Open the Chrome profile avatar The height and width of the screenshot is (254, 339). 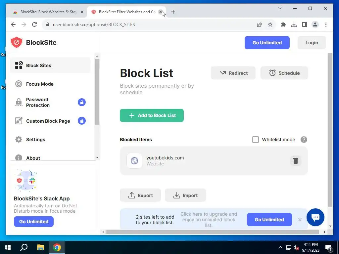[315, 24]
